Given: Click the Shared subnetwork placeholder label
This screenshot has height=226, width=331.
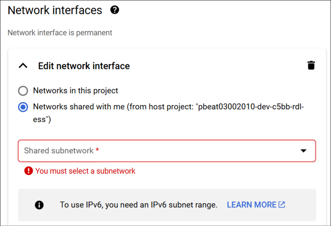Looking at the screenshot, I should tap(59, 151).
